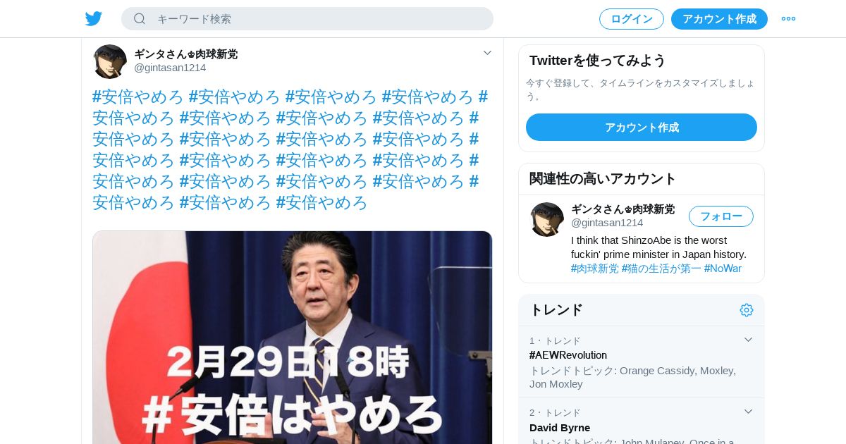Click the tweet author's profile avatar
The width and height of the screenshot is (846, 444).
coord(110,61)
